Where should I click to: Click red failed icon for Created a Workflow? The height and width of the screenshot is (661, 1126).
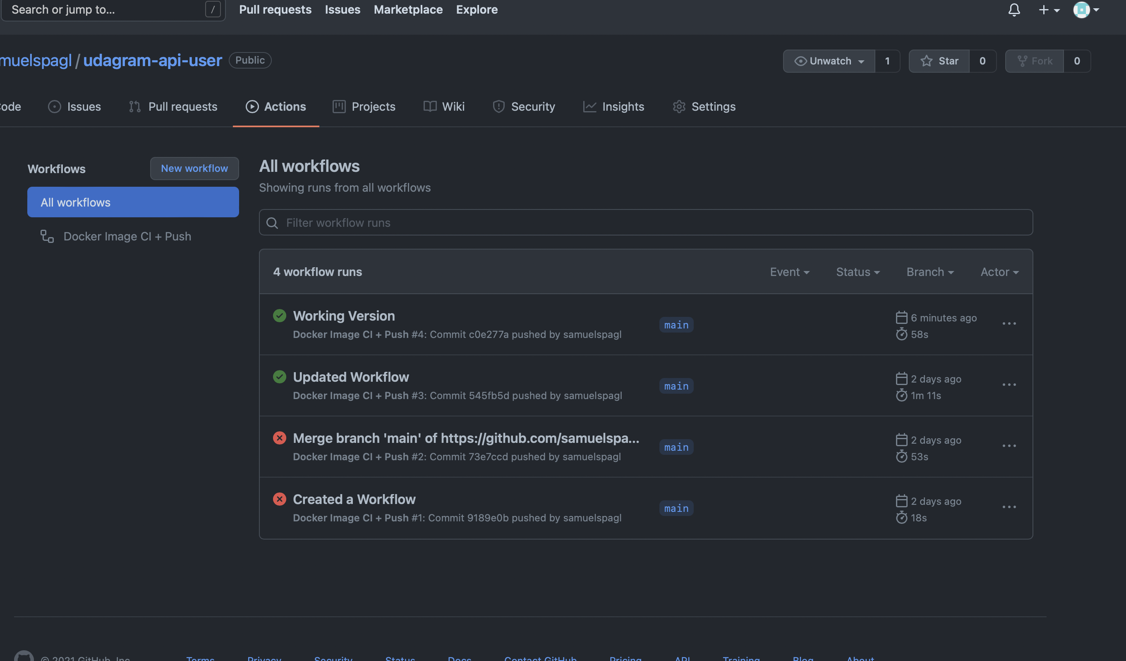pyautogui.click(x=279, y=499)
